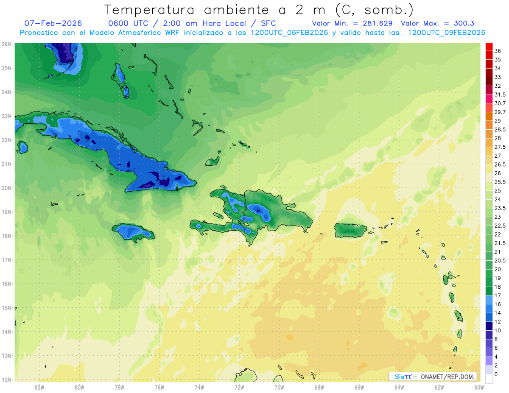
Task: Click the '17N' latitude axis label
Action: pos(6,259)
